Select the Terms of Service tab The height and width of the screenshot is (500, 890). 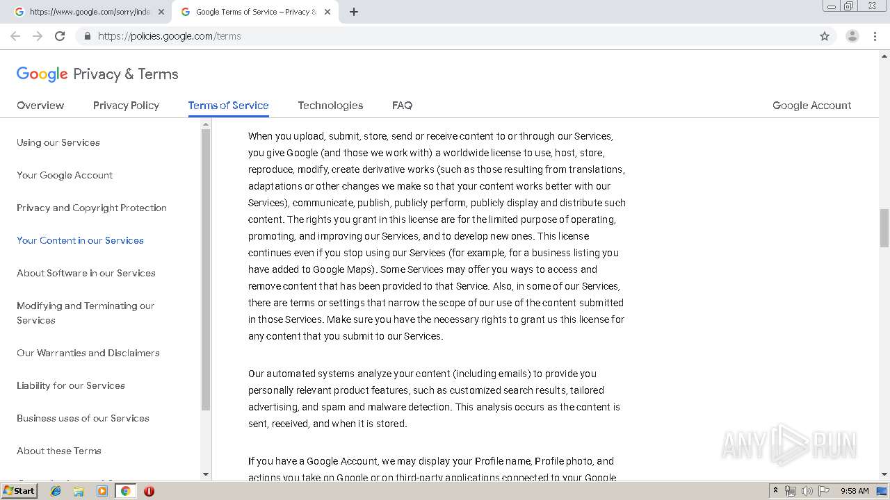pos(228,106)
